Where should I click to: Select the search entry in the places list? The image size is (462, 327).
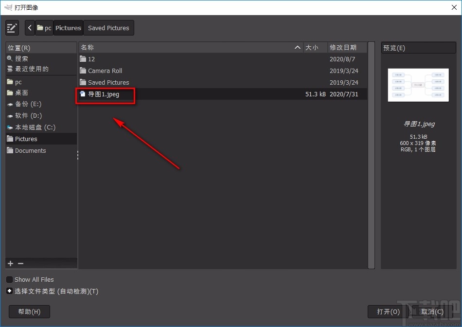[x=41, y=58]
